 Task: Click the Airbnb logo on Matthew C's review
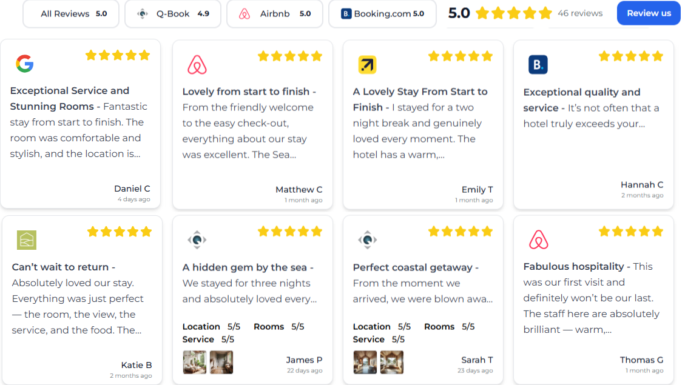tap(197, 65)
